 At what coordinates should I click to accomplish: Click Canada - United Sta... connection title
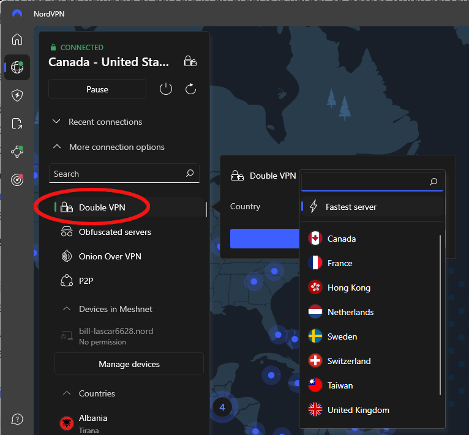click(x=108, y=62)
